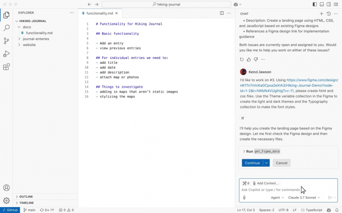Select the functionality.md editor tab
The width and height of the screenshot is (342, 213).
(x=100, y=13)
